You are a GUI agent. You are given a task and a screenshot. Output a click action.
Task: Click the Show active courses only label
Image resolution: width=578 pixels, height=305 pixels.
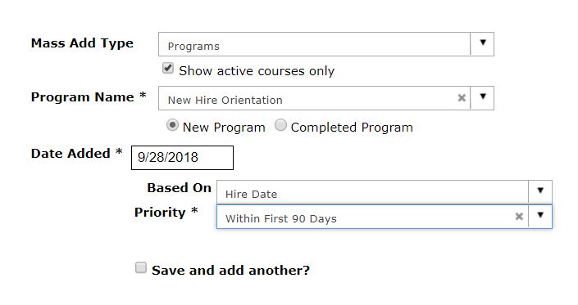click(257, 71)
